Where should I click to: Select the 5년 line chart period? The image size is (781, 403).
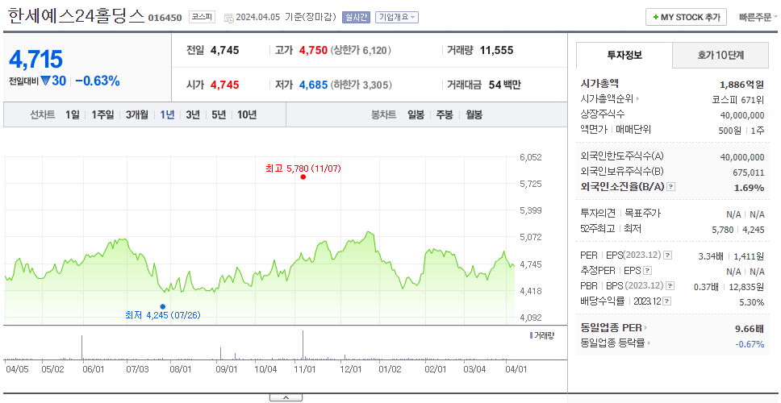[219, 115]
